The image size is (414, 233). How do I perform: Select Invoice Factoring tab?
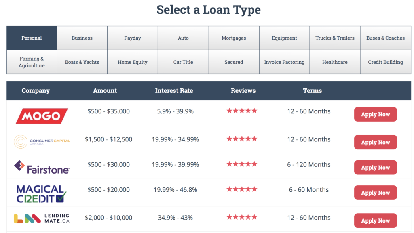click(x=284, y=62)
